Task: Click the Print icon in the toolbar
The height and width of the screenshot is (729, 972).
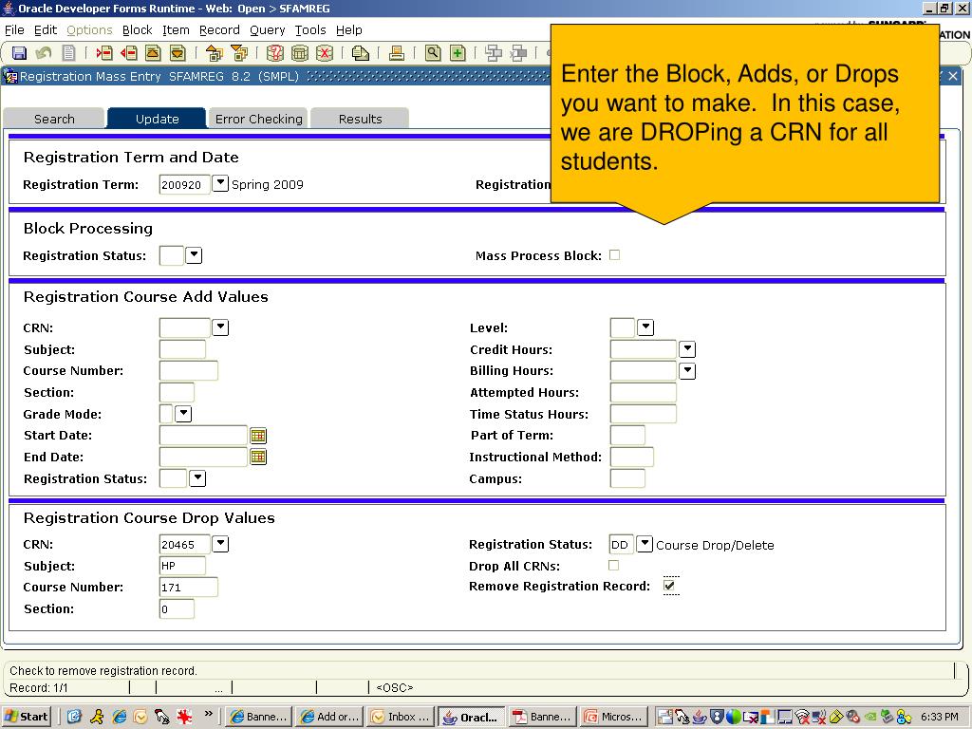Action: point(397,53)
